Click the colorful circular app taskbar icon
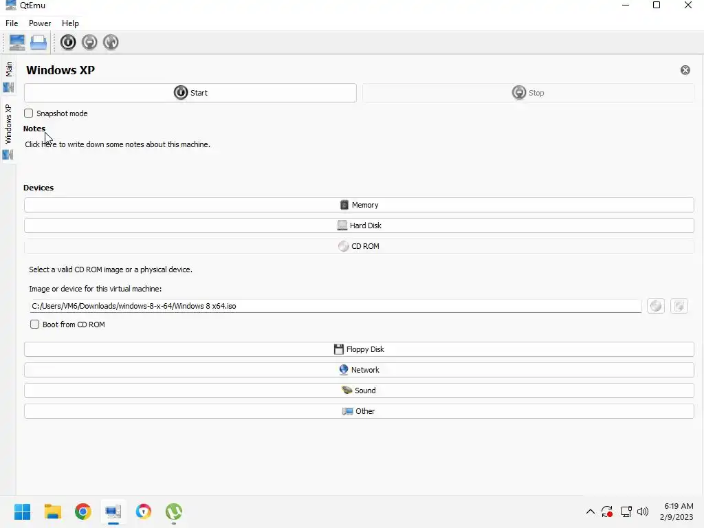This screenshot has width=704, height=528. (x=144, y=511)
